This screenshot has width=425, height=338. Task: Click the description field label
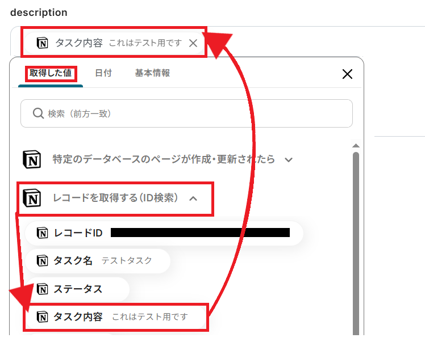coord(39,12)
